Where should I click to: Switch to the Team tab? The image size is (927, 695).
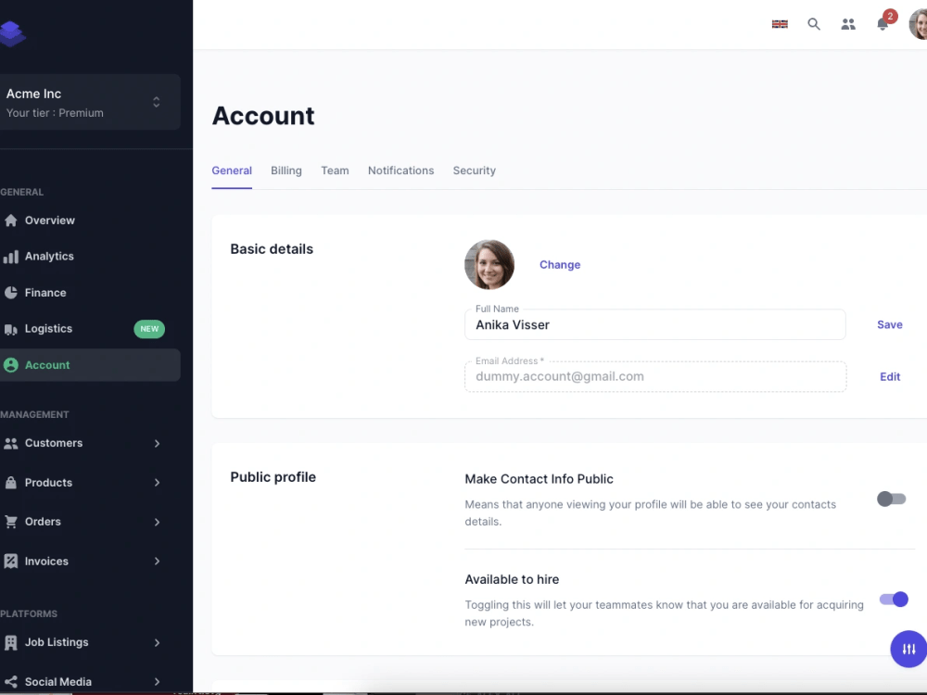pyautogui.click(x=335, y=171)
